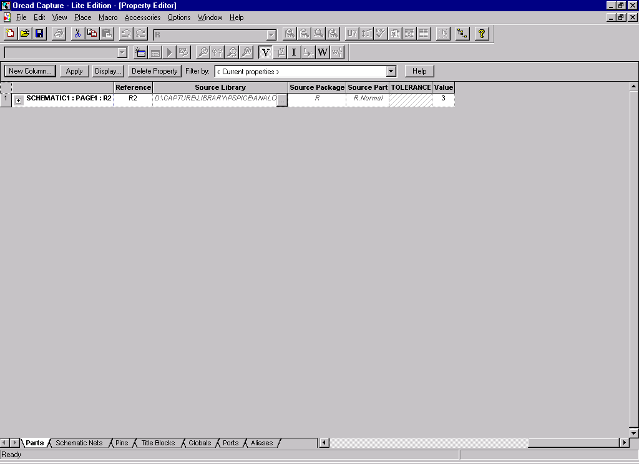639x464 pixels.
Task: Paste using the clipboard toolbar icon
Action: [107, 34]
